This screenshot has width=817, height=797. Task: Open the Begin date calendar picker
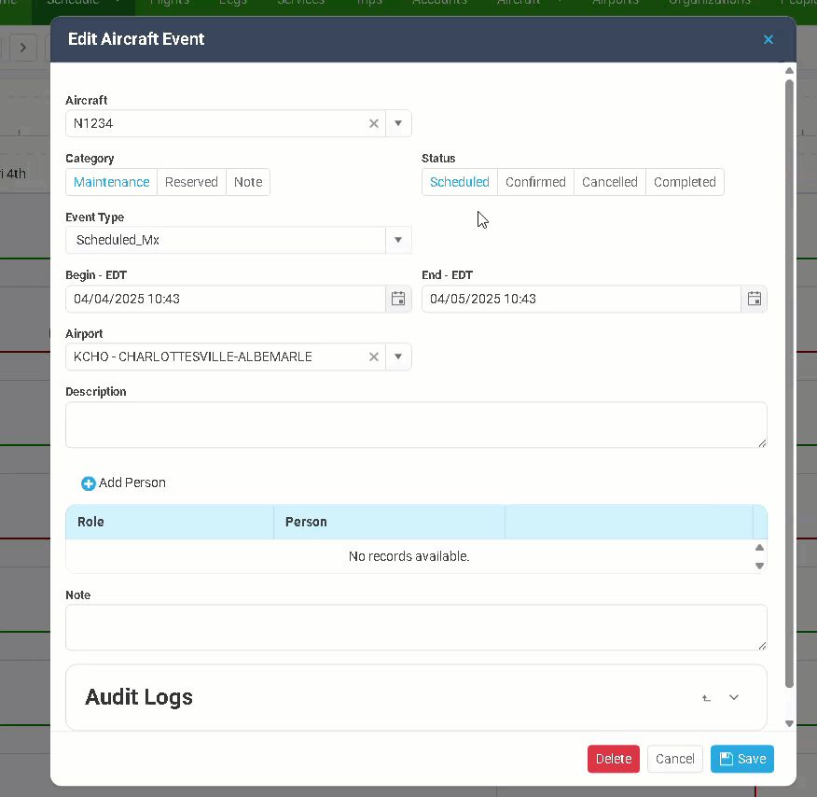(398, 299)
